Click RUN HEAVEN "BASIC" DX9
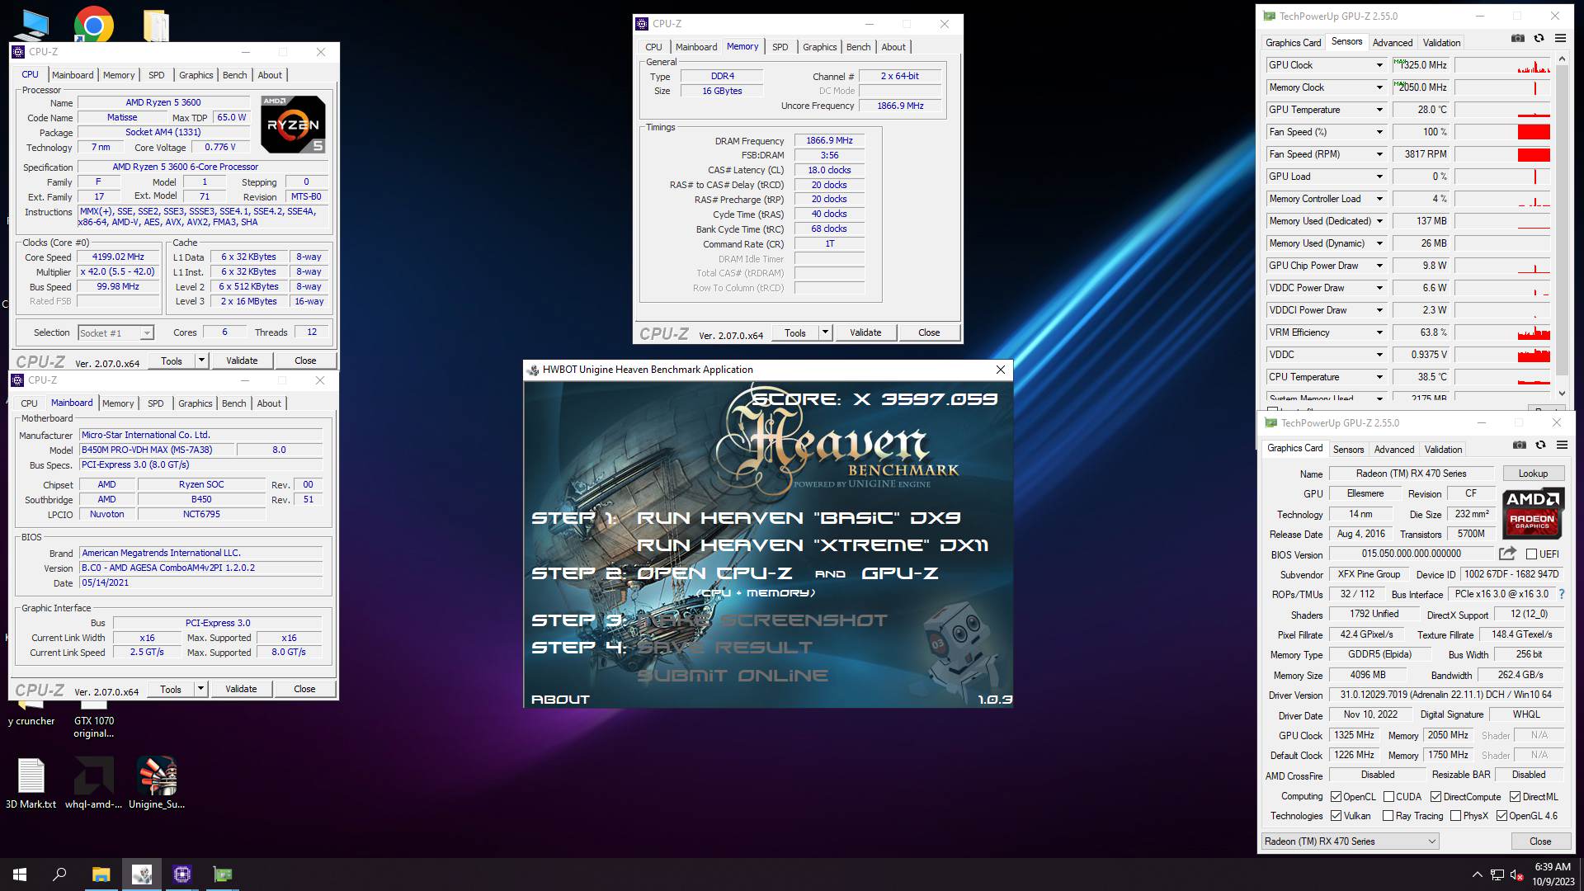 click(799, 518)
